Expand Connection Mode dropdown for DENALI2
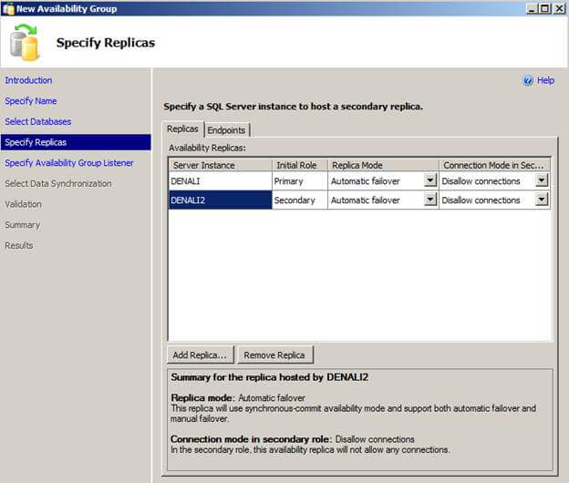Viewport: 569px width, 483px height. pos(542,200)
